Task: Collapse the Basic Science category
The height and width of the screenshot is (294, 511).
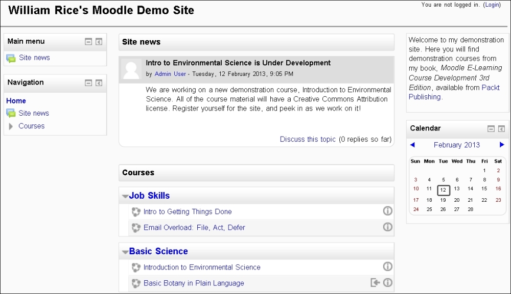Action: coord(125,252)
